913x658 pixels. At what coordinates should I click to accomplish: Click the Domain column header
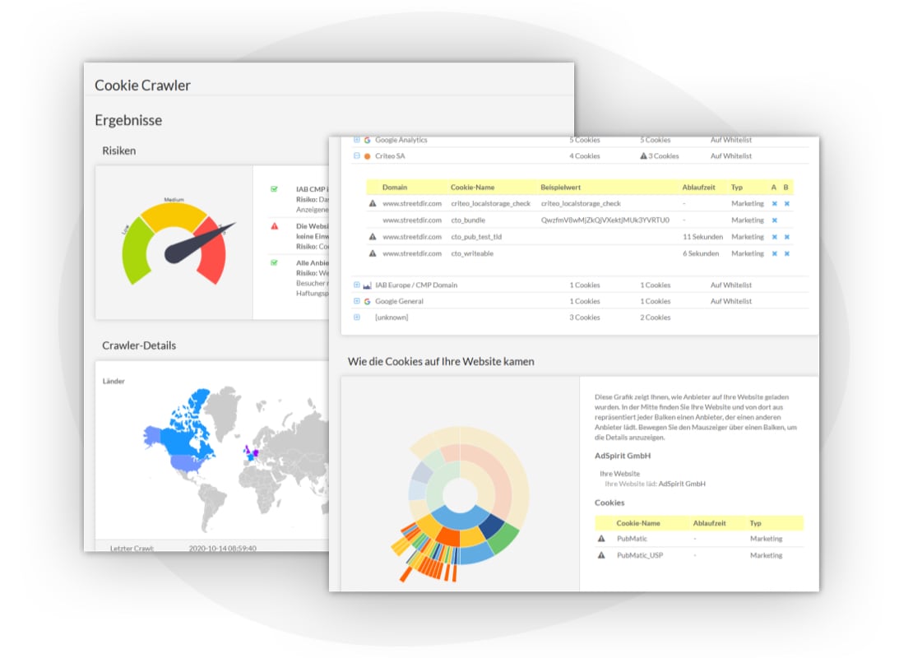(394, 188)
